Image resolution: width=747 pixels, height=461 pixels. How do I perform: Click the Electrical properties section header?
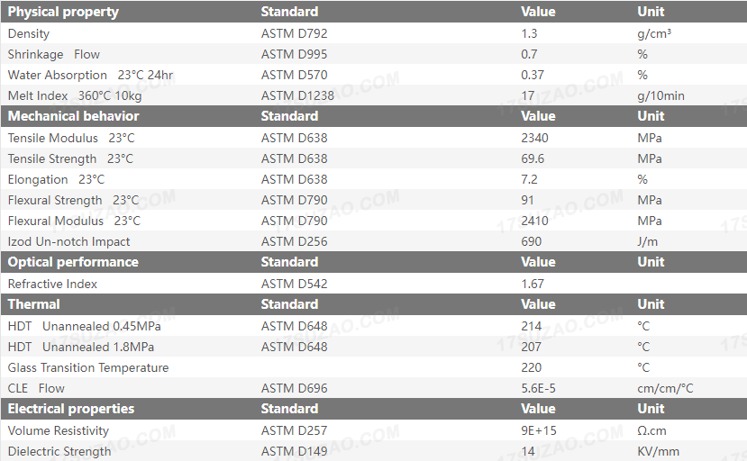[70, 409]
